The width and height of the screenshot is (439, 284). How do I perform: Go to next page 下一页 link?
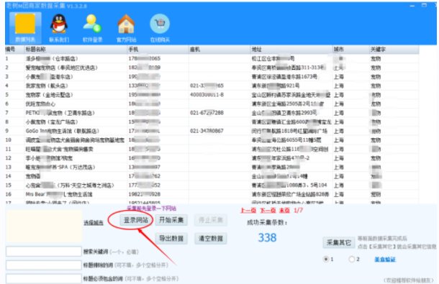click(x=268, y=211)
